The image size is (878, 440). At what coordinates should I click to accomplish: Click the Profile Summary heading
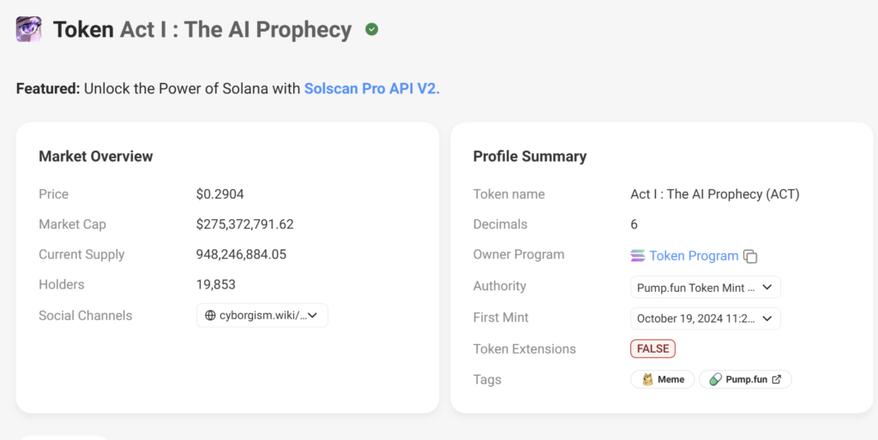529,157
